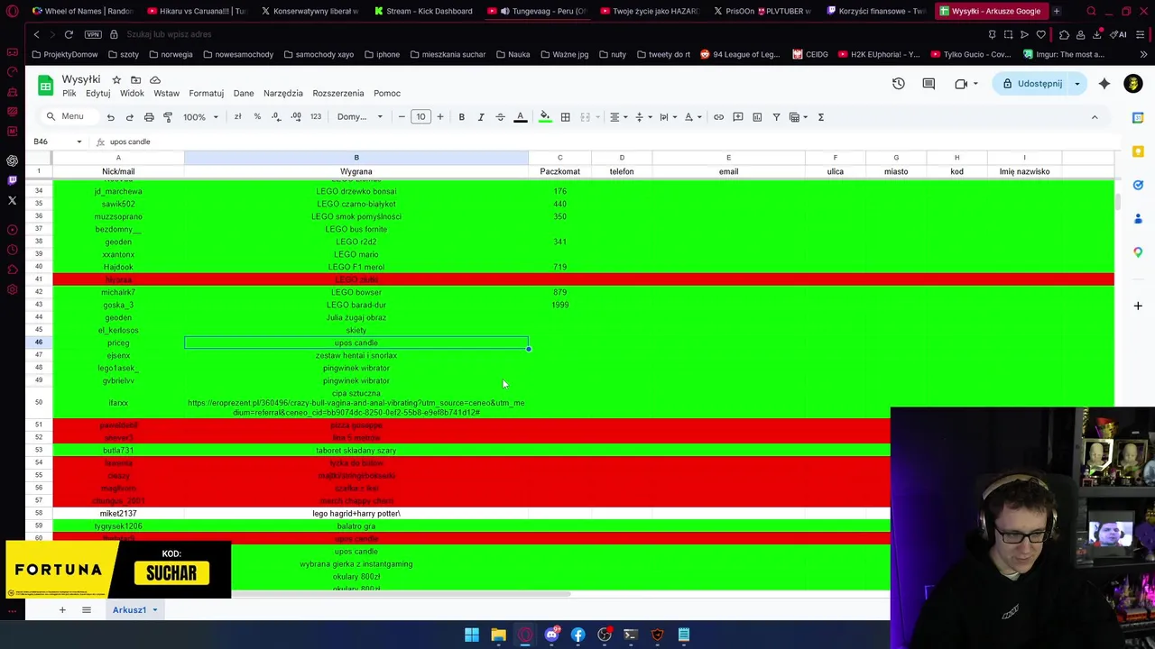This screenshot has height=649, width=1155.
Task: Move the document using the folder icon
Action: tap(135, 79)
